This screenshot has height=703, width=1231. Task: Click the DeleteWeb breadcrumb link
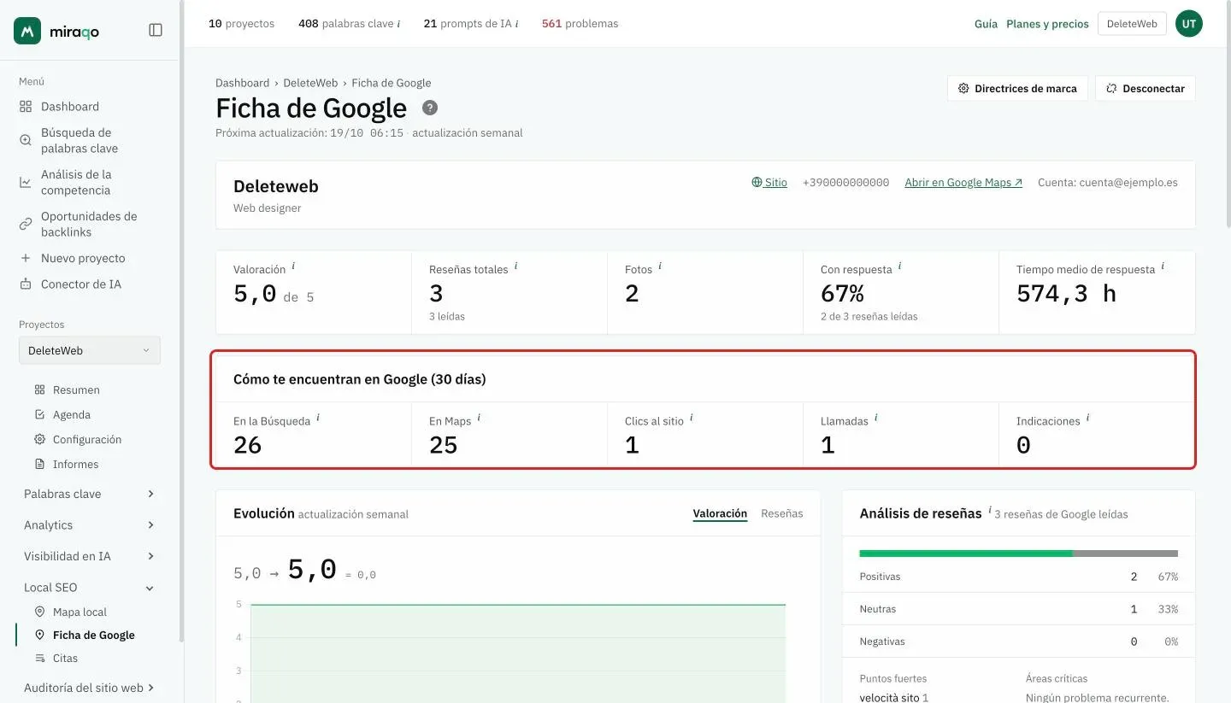[x=310, y=83]
